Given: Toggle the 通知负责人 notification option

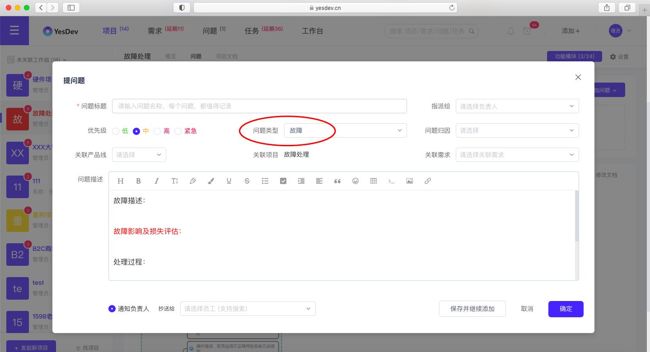Looking at the screenshot, I should [x=112, y=309].
